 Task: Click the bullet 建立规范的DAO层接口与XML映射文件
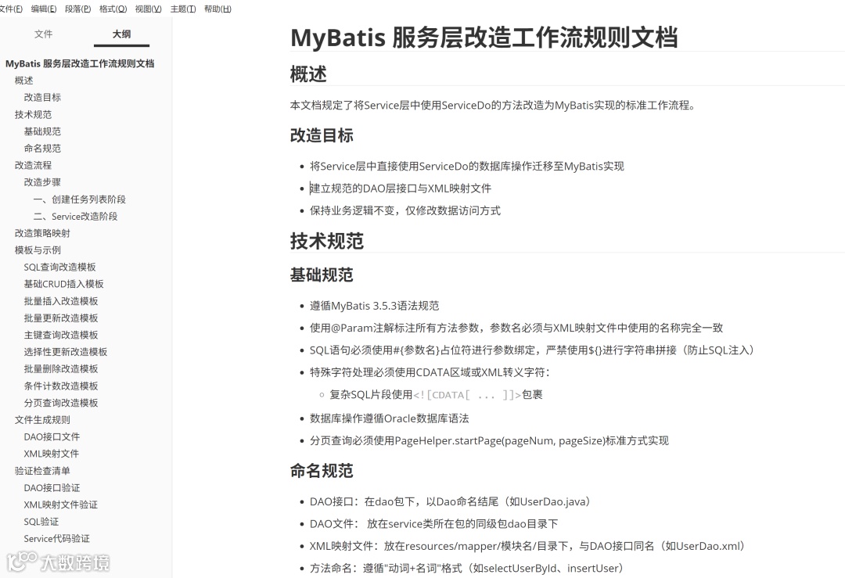tap(401, 188)
